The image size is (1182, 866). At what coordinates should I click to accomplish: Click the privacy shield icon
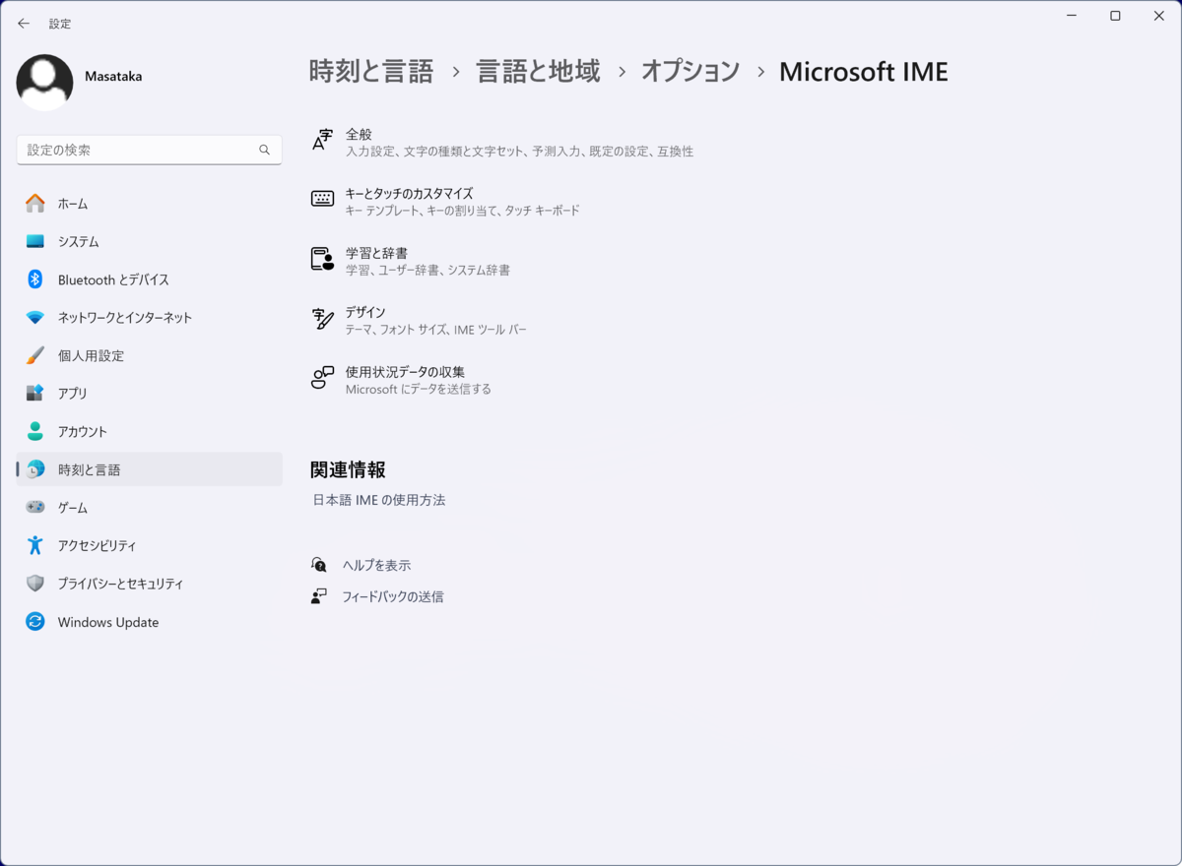[x=35, y=584]
